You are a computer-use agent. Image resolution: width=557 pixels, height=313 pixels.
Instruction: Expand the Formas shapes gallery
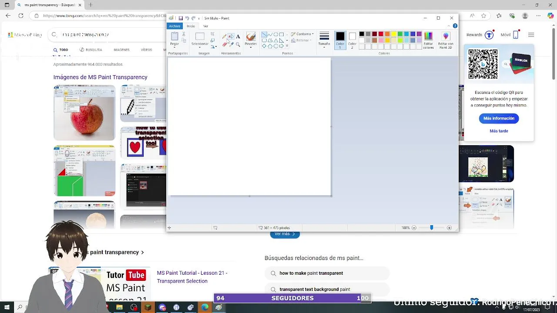click(x=287, y=46)
